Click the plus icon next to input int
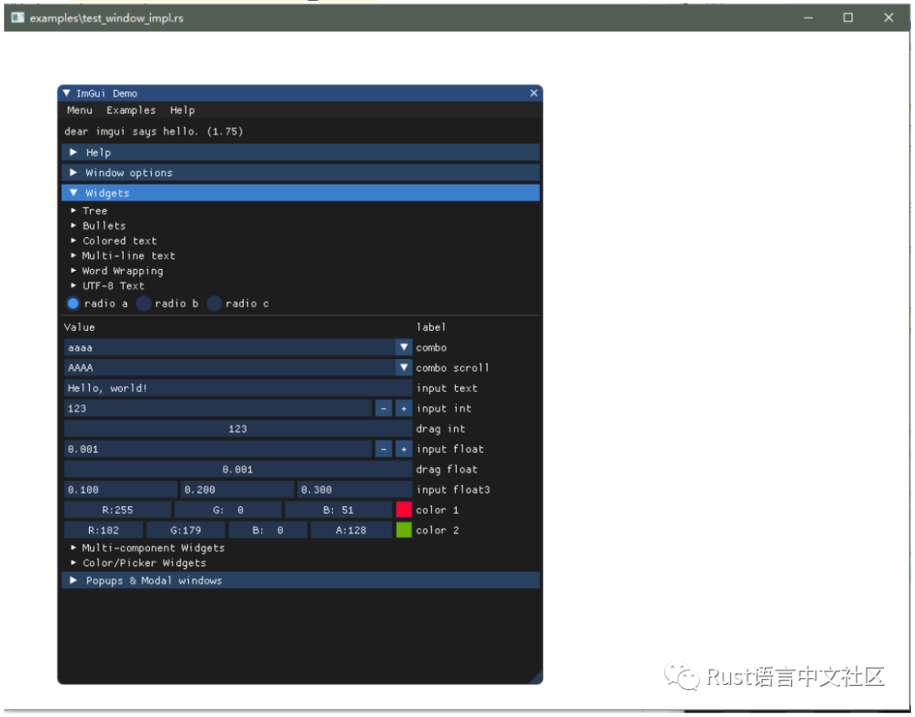The height and width of the screenshot is (717, 915). click(403, 408)
